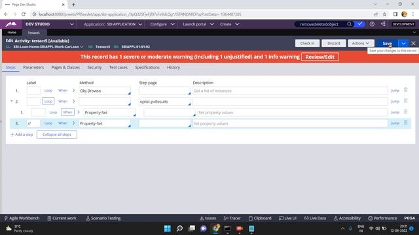Switch to the Steps tab
Image resolution: width=419 pixels, height=235 pixels.
(x=10, y=67)
